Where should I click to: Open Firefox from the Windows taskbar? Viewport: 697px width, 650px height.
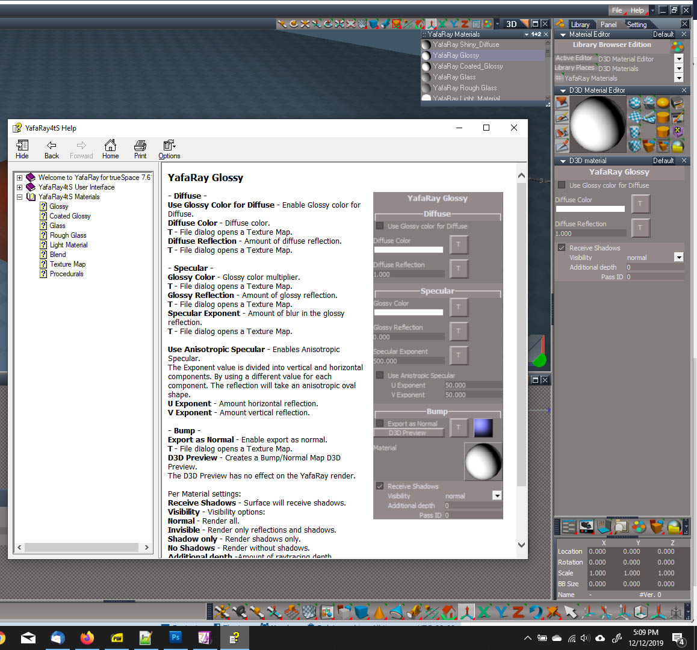click(87, 638)
